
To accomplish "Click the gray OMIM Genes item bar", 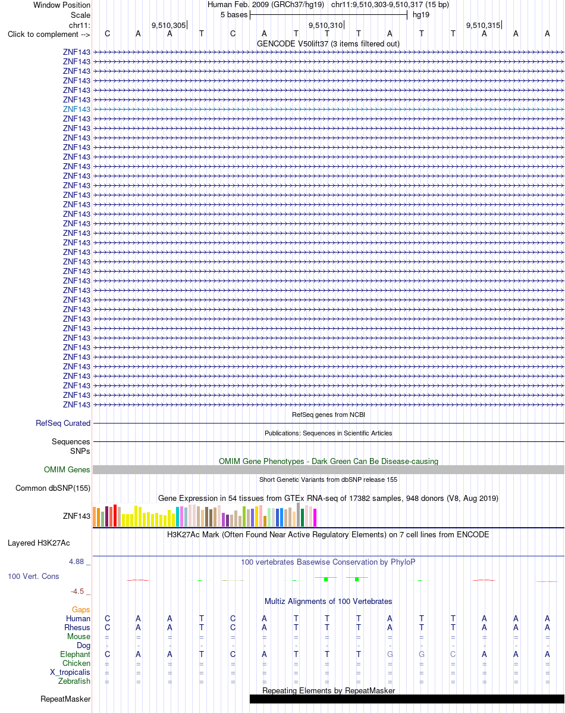I will pyautogui.click(x=328, y=470).
